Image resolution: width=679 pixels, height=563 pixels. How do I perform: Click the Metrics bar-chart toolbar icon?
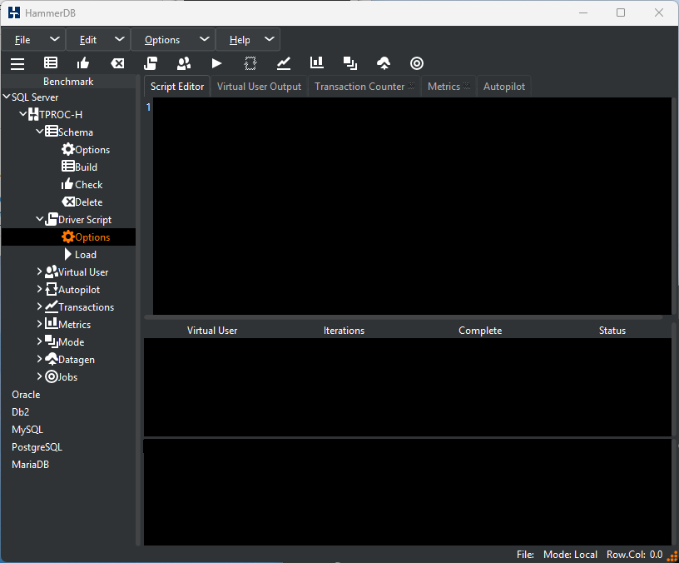(x=316, y=62)
